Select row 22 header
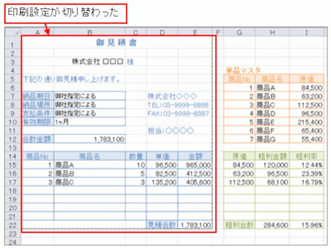331x248 pixels. (13, 225)
